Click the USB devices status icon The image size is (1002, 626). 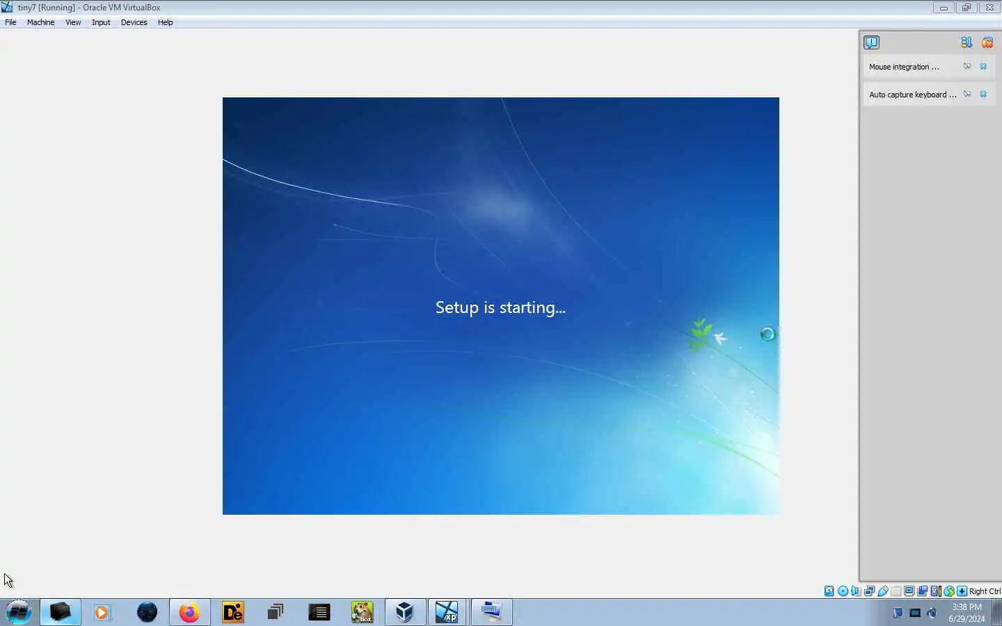point(883,591)
